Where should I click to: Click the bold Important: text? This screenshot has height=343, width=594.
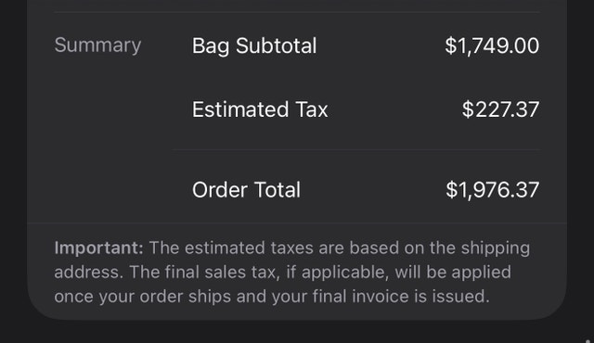pos(99,248)
